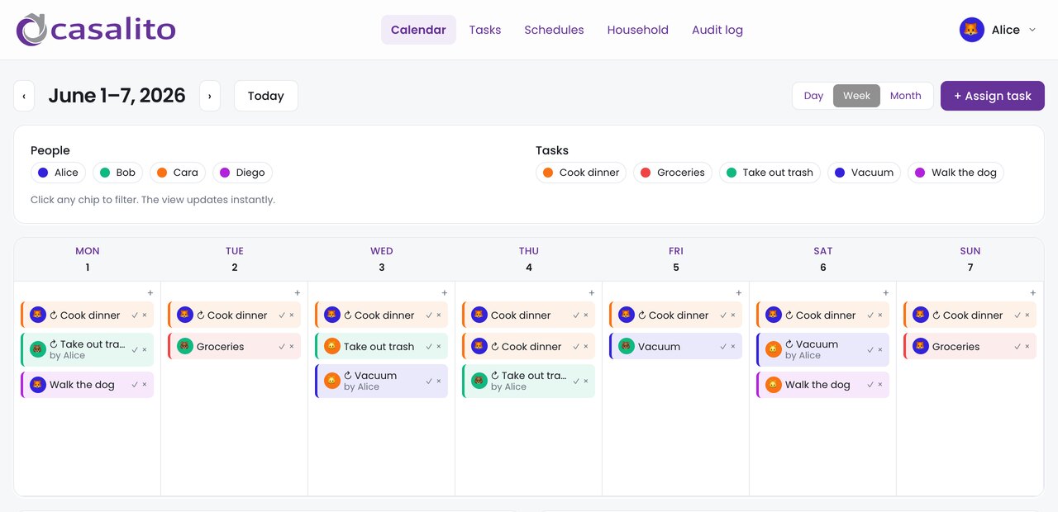Go to previous week arrow
Viewport: 1058px width, 512px height.
(x=24, y=96)
